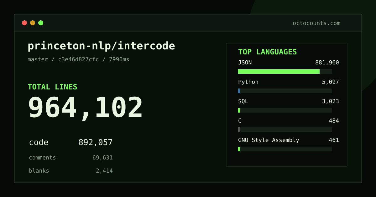Click the JSON progress bar

pyautogui.click(x=285, y=72)
